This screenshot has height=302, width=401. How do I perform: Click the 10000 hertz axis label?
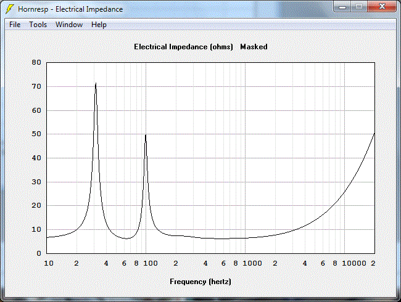(x=354, y=263)
